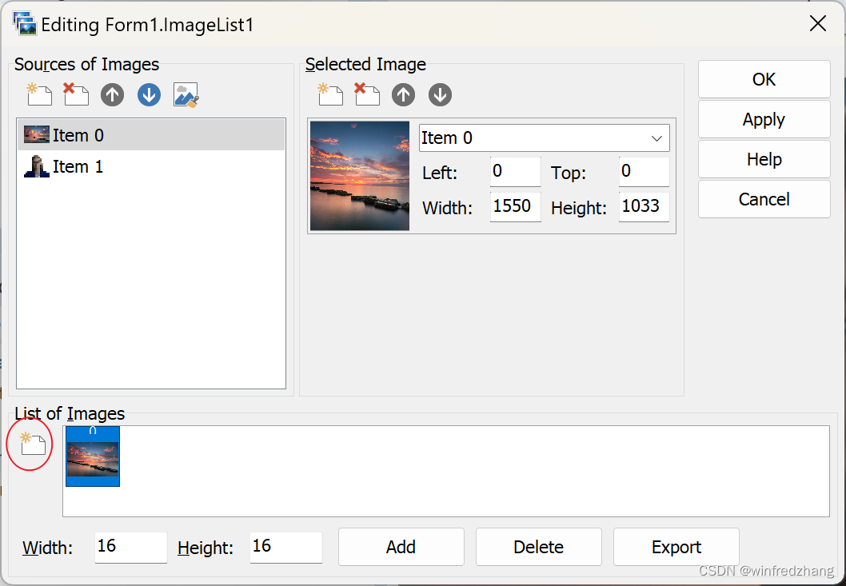Image resolution: width=846 pixels, height=586 pixels.
Task: Focus the Width field showing 1550
Action: tap(514, 206)
